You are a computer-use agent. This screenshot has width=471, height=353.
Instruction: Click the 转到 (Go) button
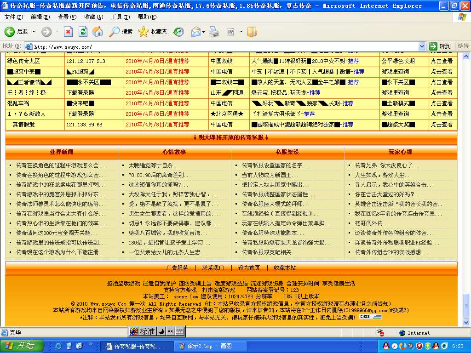[440, 46]
